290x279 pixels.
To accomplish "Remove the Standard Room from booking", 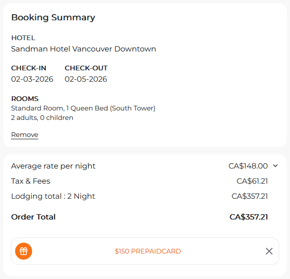I will (x=25, y=135).
